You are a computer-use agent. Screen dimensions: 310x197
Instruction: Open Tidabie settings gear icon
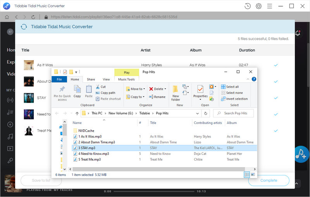[x=258, y=6]
